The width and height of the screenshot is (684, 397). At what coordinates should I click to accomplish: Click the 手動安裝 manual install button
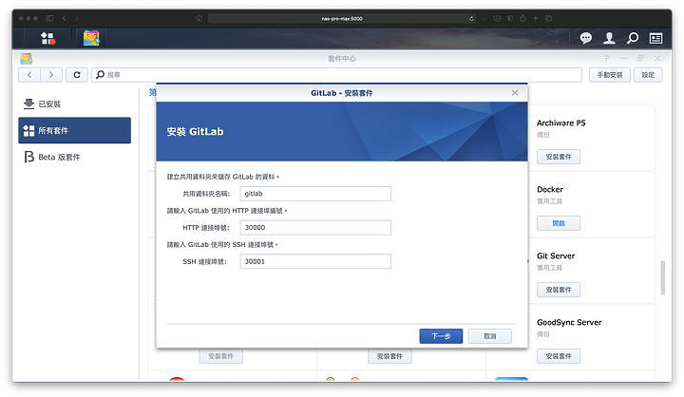pos(609,75)
